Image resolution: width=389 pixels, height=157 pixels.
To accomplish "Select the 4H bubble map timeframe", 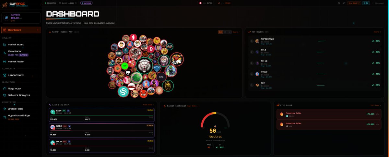I will click(225, 32).
